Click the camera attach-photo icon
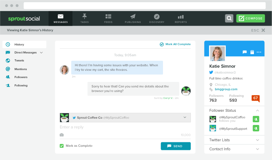Screen dimensions: 272x160 [62, 135]
